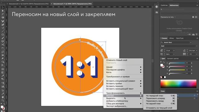
Task: Delete library item with trash icon
Action: pyautogui.click(x=197, y=35)
